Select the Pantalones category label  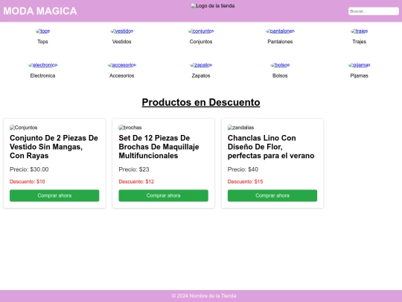pyautogui.click(x=280, y=42)
